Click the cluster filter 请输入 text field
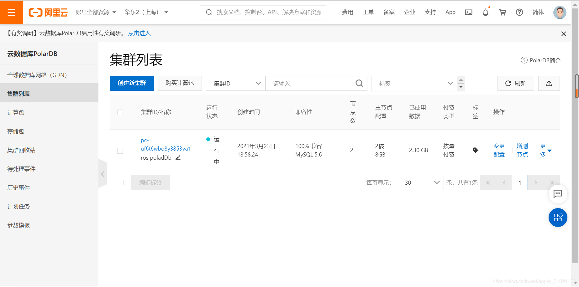Screen dimensions: 579x287 [316, 83]
